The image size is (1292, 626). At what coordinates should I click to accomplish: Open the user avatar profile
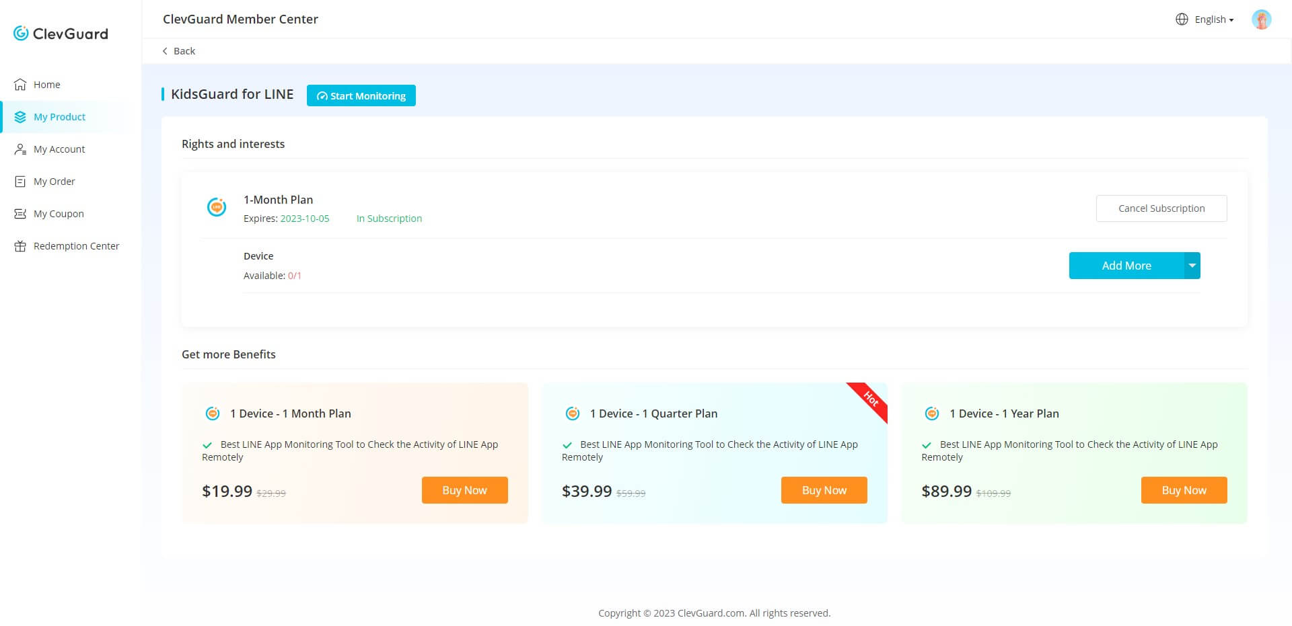[1261, 19]
